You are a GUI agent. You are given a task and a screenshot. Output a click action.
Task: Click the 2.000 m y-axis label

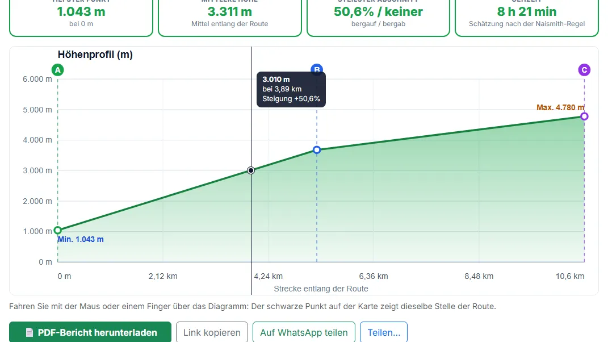37,201
